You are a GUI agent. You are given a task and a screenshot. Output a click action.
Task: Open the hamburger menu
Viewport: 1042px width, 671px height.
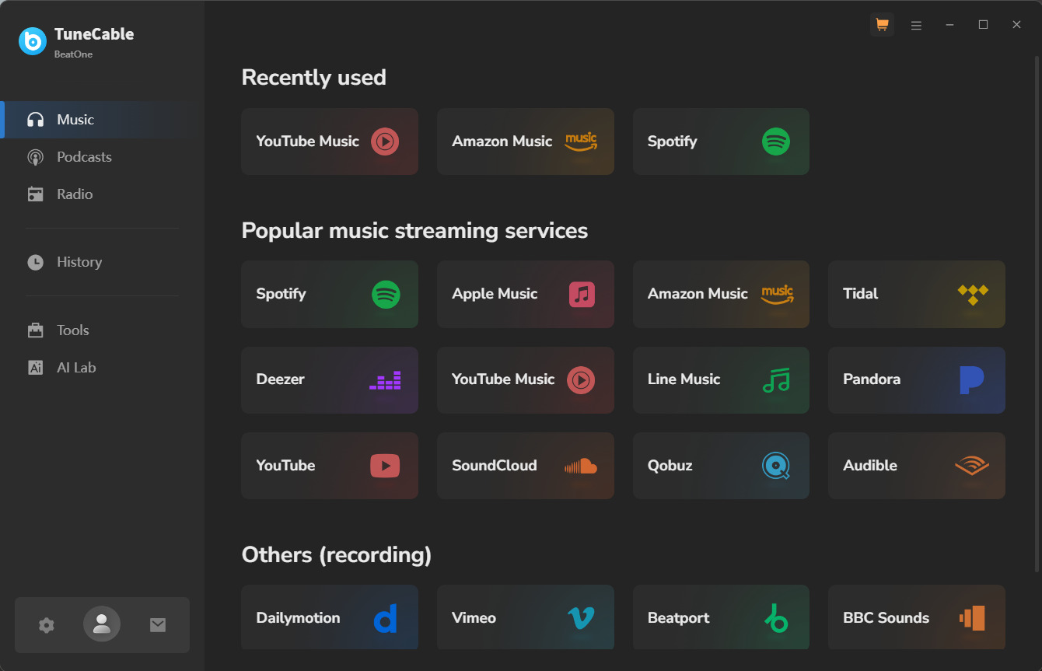(916, 25)
